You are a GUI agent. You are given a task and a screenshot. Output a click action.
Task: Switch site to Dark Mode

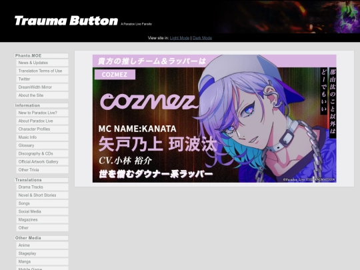pyautogui.click(x=202, y=38)
